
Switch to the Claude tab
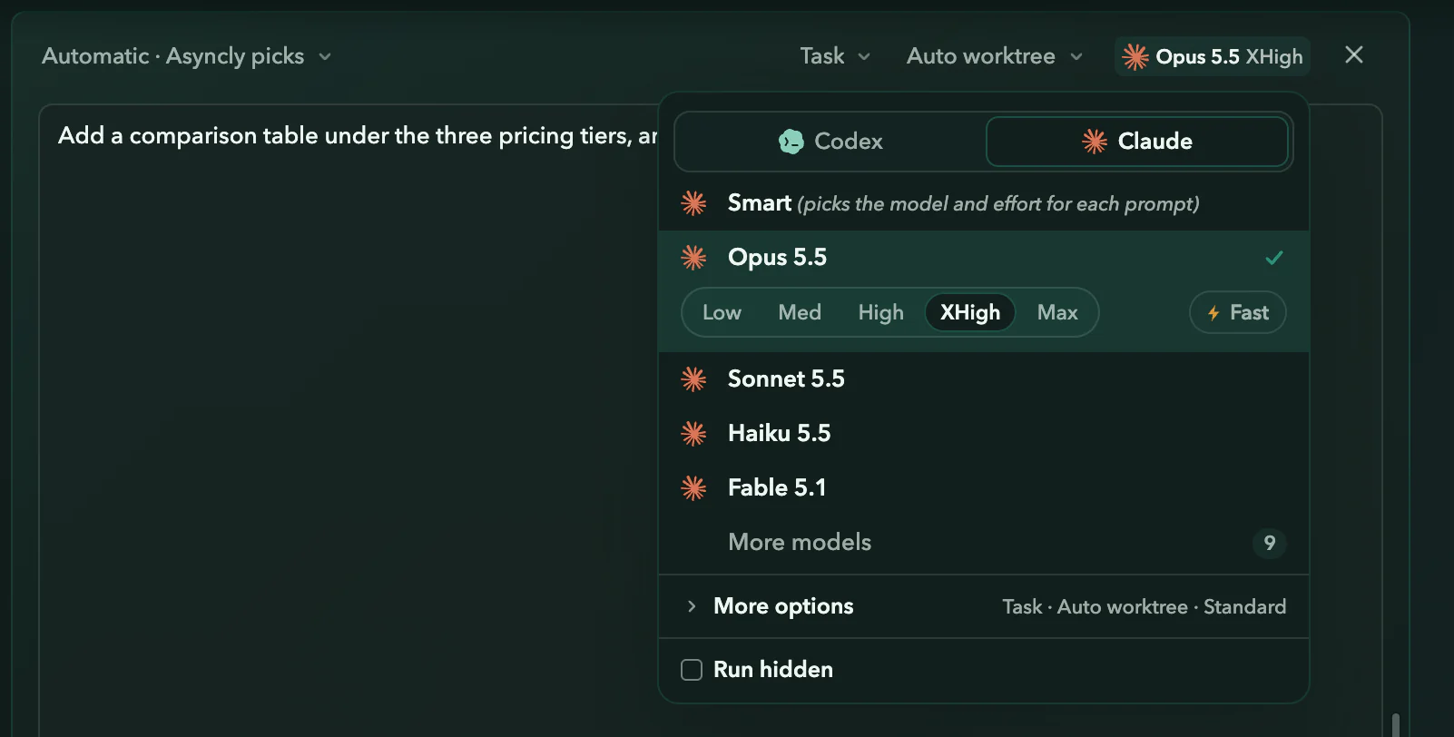[x=1137, y=142]
